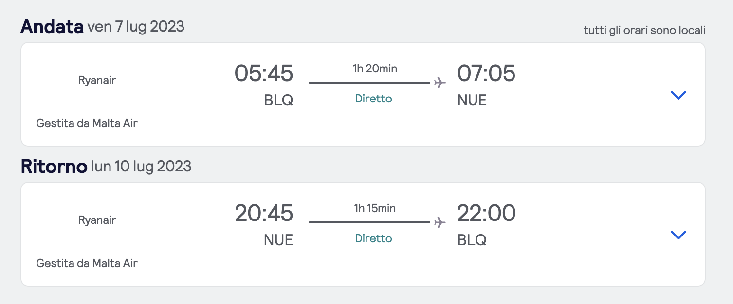
Task: Select the Ryanair label on the return flight
Action: click(97, 220)
